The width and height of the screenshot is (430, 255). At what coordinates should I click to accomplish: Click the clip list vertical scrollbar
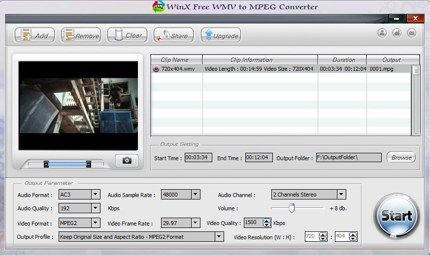coord(416,100)
